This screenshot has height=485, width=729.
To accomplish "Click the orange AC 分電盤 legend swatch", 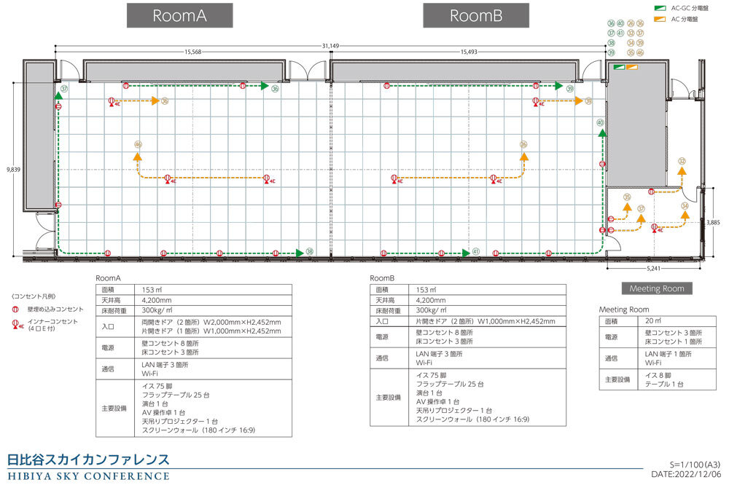I will [660, 19].
